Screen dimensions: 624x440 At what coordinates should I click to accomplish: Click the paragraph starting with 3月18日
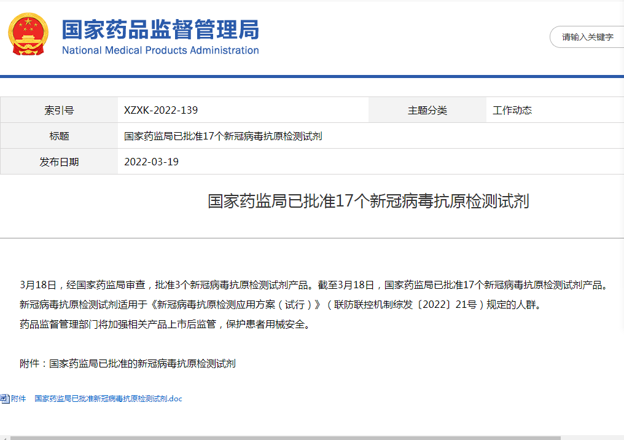313,285
